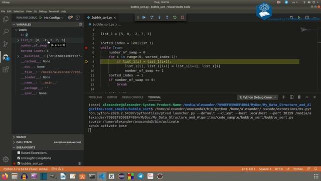Viewport: 321px width, 181px height.
Task: Expand the __builtins__ variable
Action: pos(18,56)
